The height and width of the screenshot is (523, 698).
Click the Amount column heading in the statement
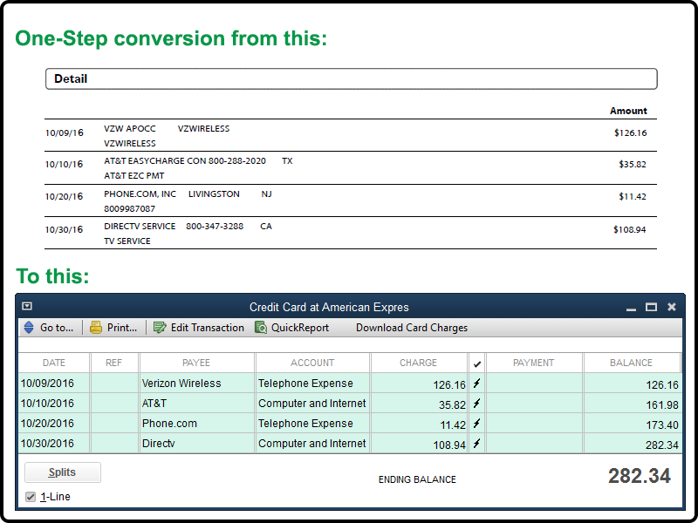(628, 111)
